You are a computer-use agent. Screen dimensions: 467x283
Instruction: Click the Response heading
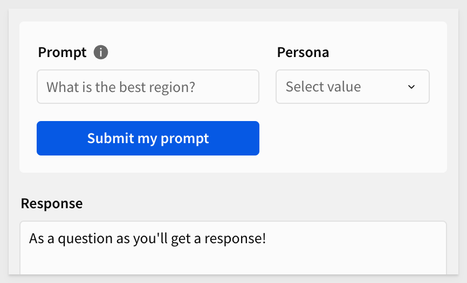click(x=52, y=203)
